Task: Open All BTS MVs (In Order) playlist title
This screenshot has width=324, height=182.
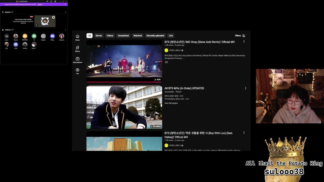Action: 184,88
